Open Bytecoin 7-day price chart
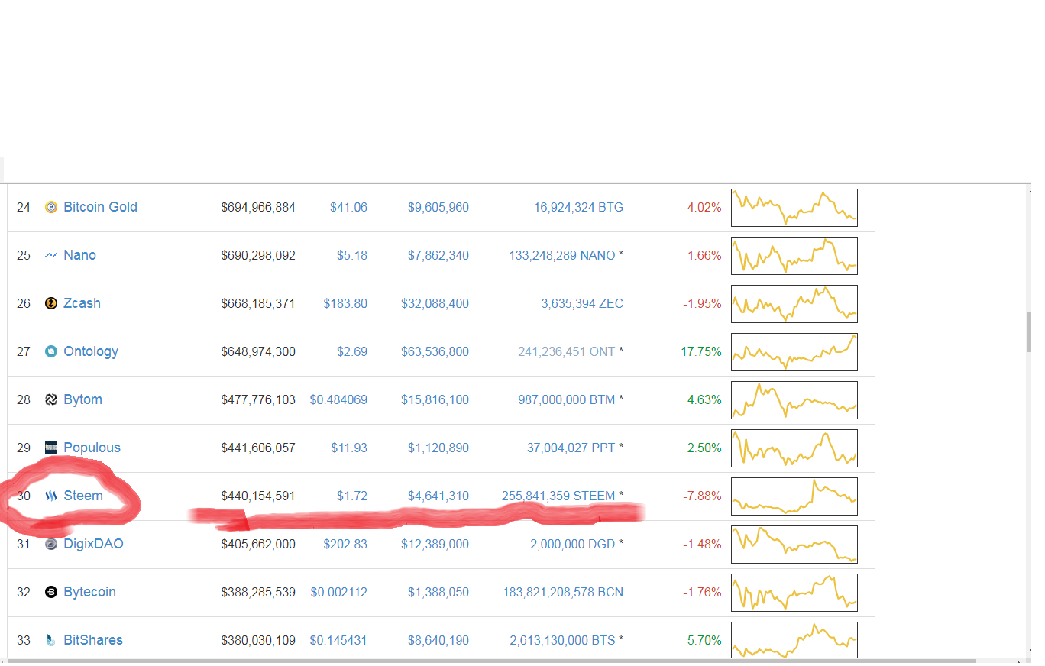The height and width of the screenshot is (666, 1045). click(794, 593)
